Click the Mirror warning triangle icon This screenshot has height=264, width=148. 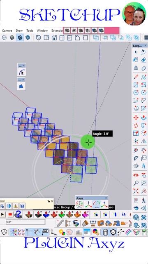16,206
